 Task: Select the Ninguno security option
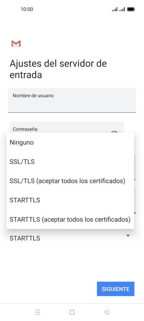[x=70, y=142]
